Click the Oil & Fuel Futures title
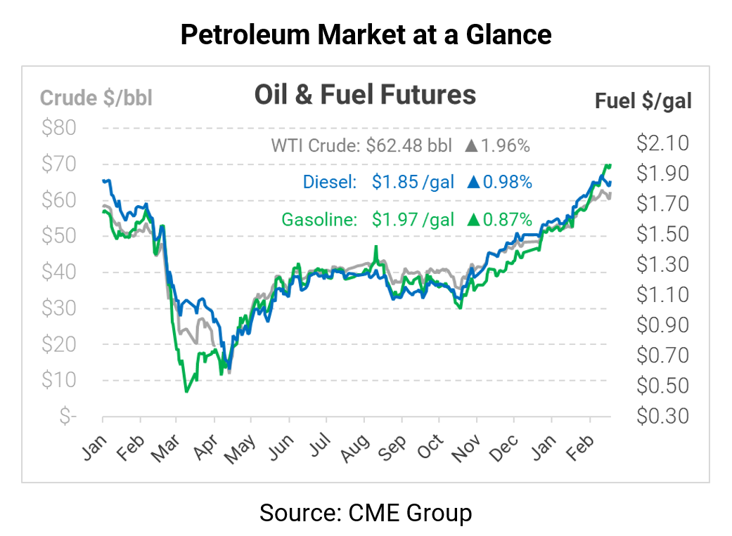Viewport: 732px width, 536px height. click(x=365, y=95)
